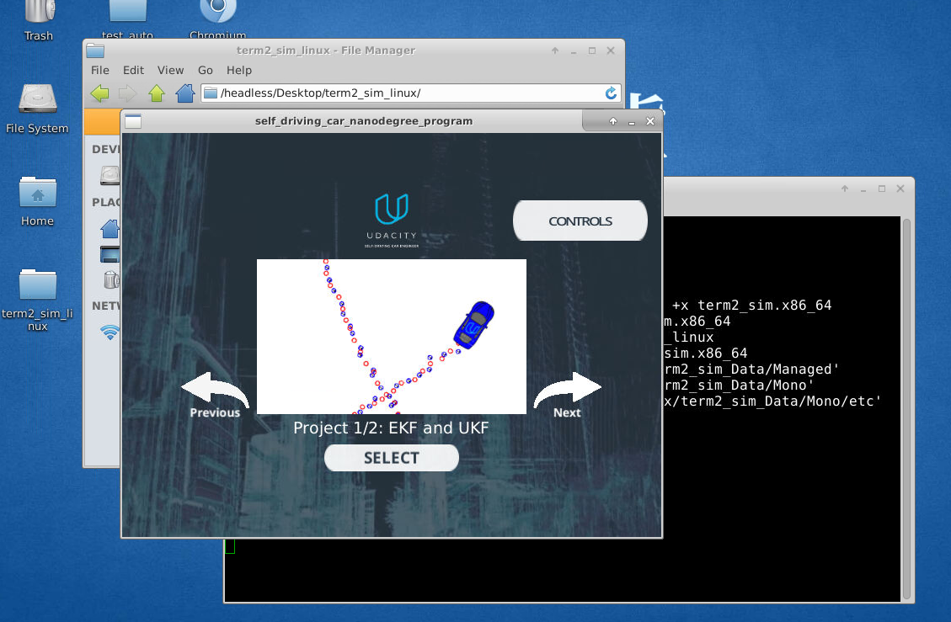Click the home icon in File Manager toolbar
951x622 pixels.
click(x=185, y=93)
